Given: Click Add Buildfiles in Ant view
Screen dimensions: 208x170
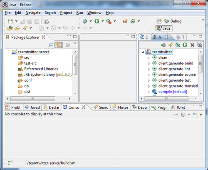Looking at the screenshot, I should 163,45.
